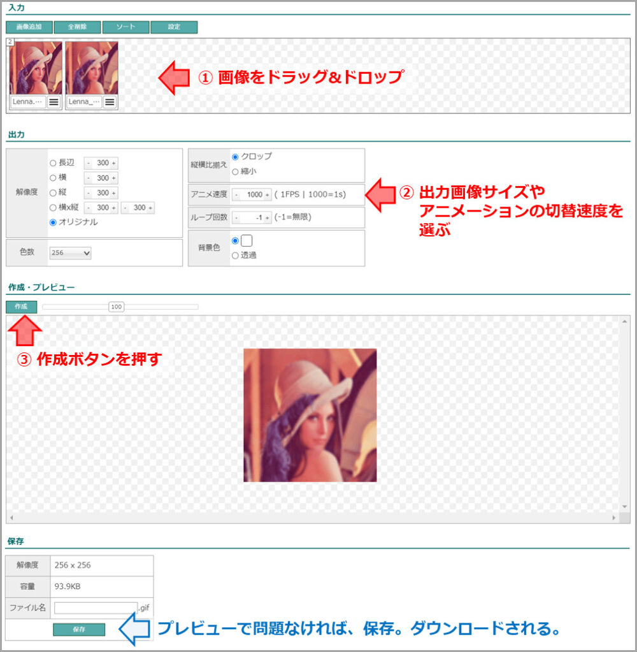This screenshot has height=652, width=637.
Task: Open the menu icon for Lenna.… image
Action: click(x=54, y=102)
